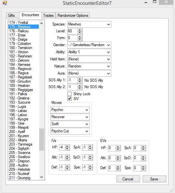Select '178 - Dialga' in the list
This screenshot has height=193, width=175.
(24, 39)
